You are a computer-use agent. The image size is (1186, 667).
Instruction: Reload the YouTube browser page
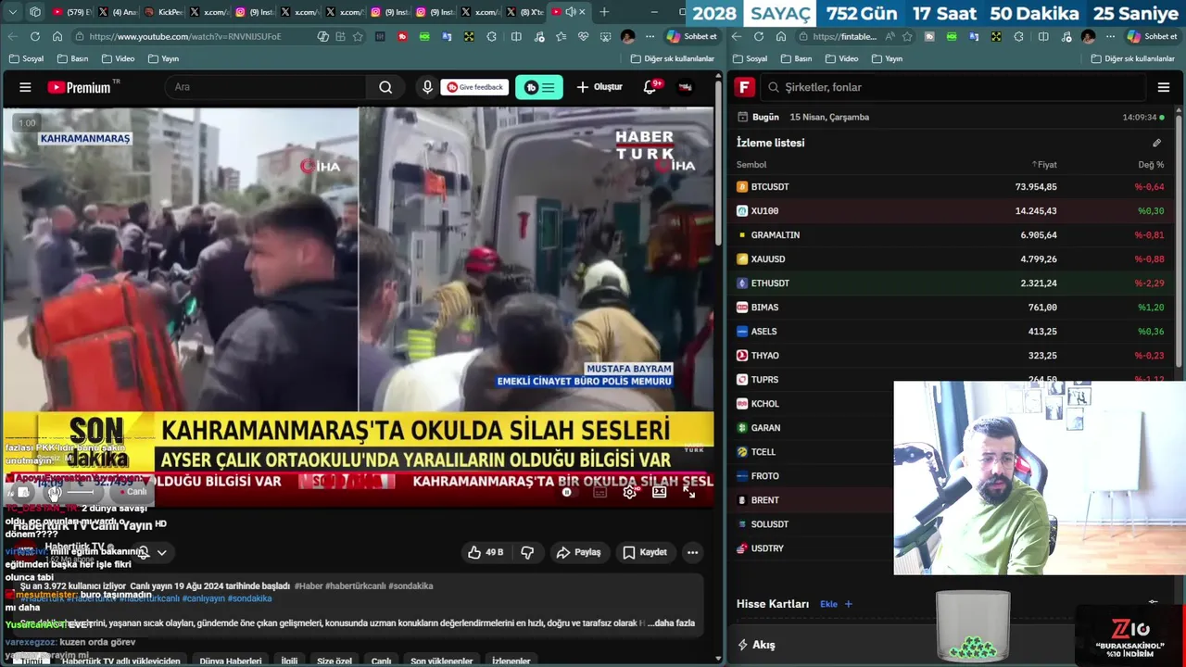point(35,36)
